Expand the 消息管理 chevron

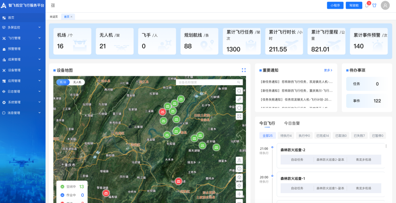[x=39, y=112]
